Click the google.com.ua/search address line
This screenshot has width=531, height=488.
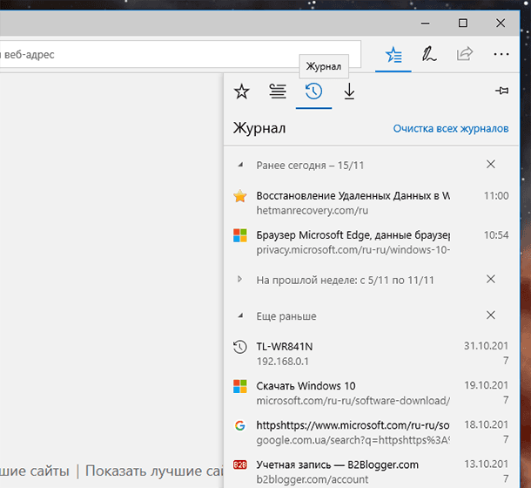[x=353, y=440]
